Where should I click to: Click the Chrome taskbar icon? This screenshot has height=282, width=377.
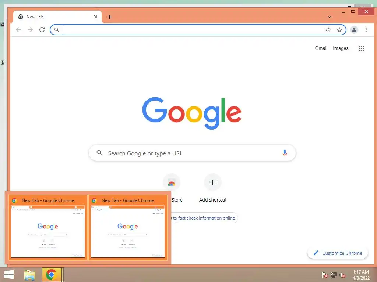(52, 275)
